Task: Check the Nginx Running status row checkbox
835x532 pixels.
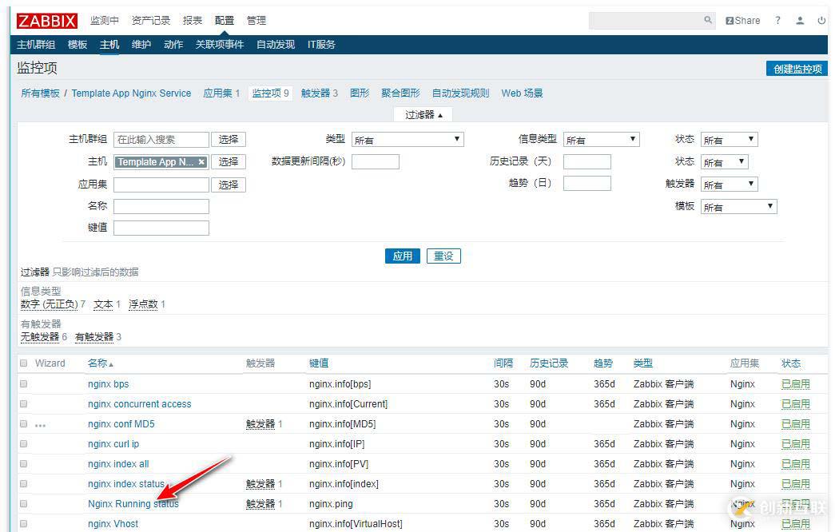Action: point(23,504)
